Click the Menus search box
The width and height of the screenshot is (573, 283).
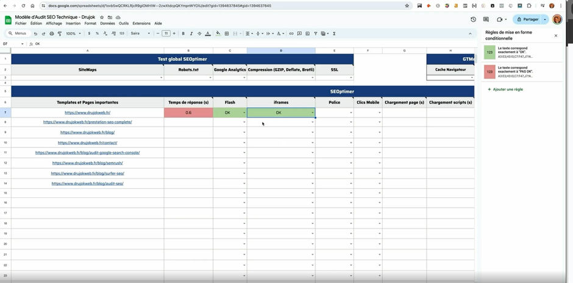[x=18, y=33]
